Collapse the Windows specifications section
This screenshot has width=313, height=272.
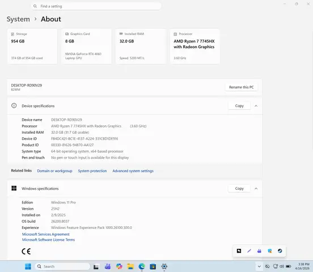pos(256,188)
